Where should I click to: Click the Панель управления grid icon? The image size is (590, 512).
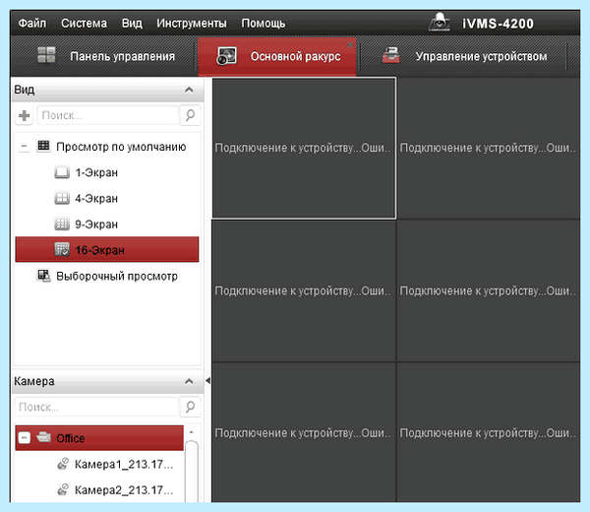(46, 55)
